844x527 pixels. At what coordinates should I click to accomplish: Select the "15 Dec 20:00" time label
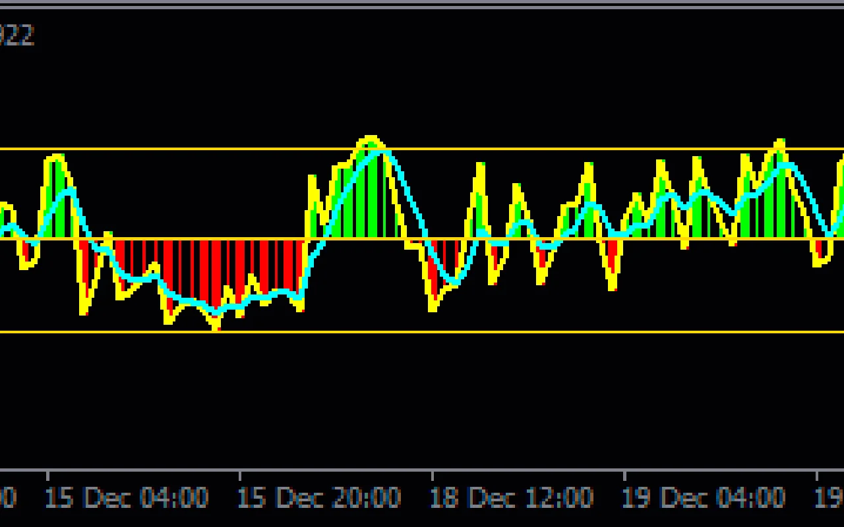[x=318, y=497]
